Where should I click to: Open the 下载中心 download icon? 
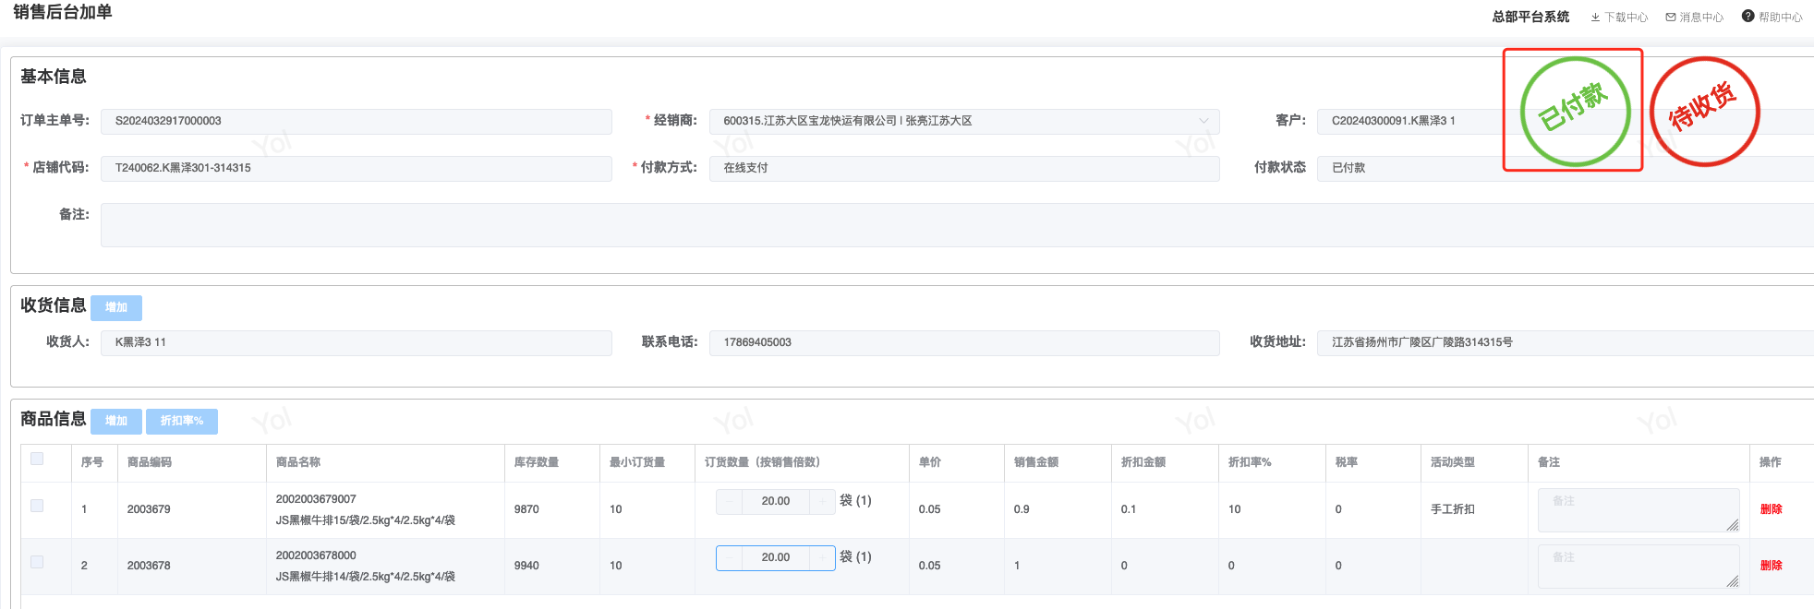1595,18
